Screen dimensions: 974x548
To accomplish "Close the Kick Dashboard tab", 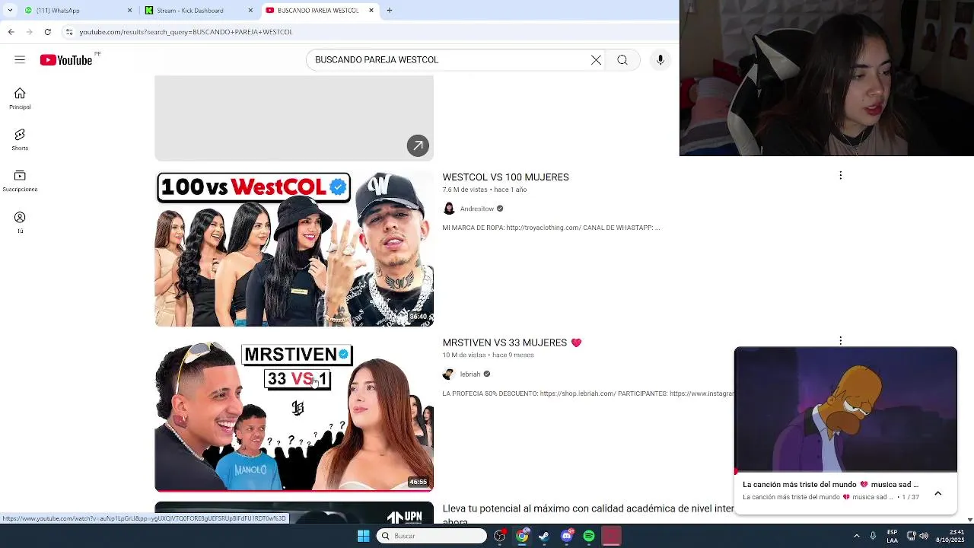I will [250, 11].
